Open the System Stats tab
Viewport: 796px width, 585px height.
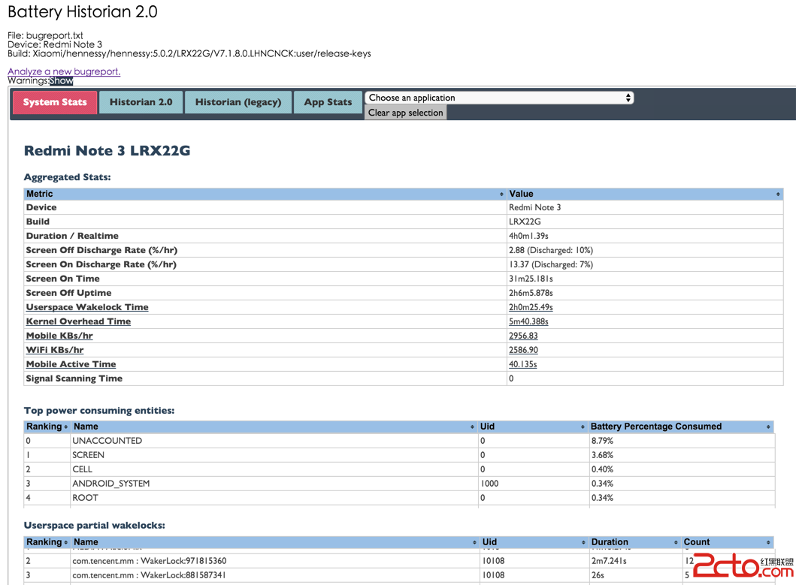click(x=55, y=102)
